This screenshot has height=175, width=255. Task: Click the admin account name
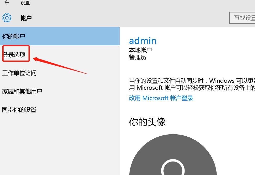click(143, 41)
